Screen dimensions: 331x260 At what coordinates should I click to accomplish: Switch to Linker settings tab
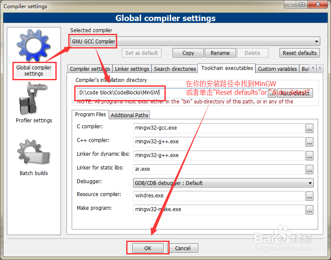coord(132,69)
